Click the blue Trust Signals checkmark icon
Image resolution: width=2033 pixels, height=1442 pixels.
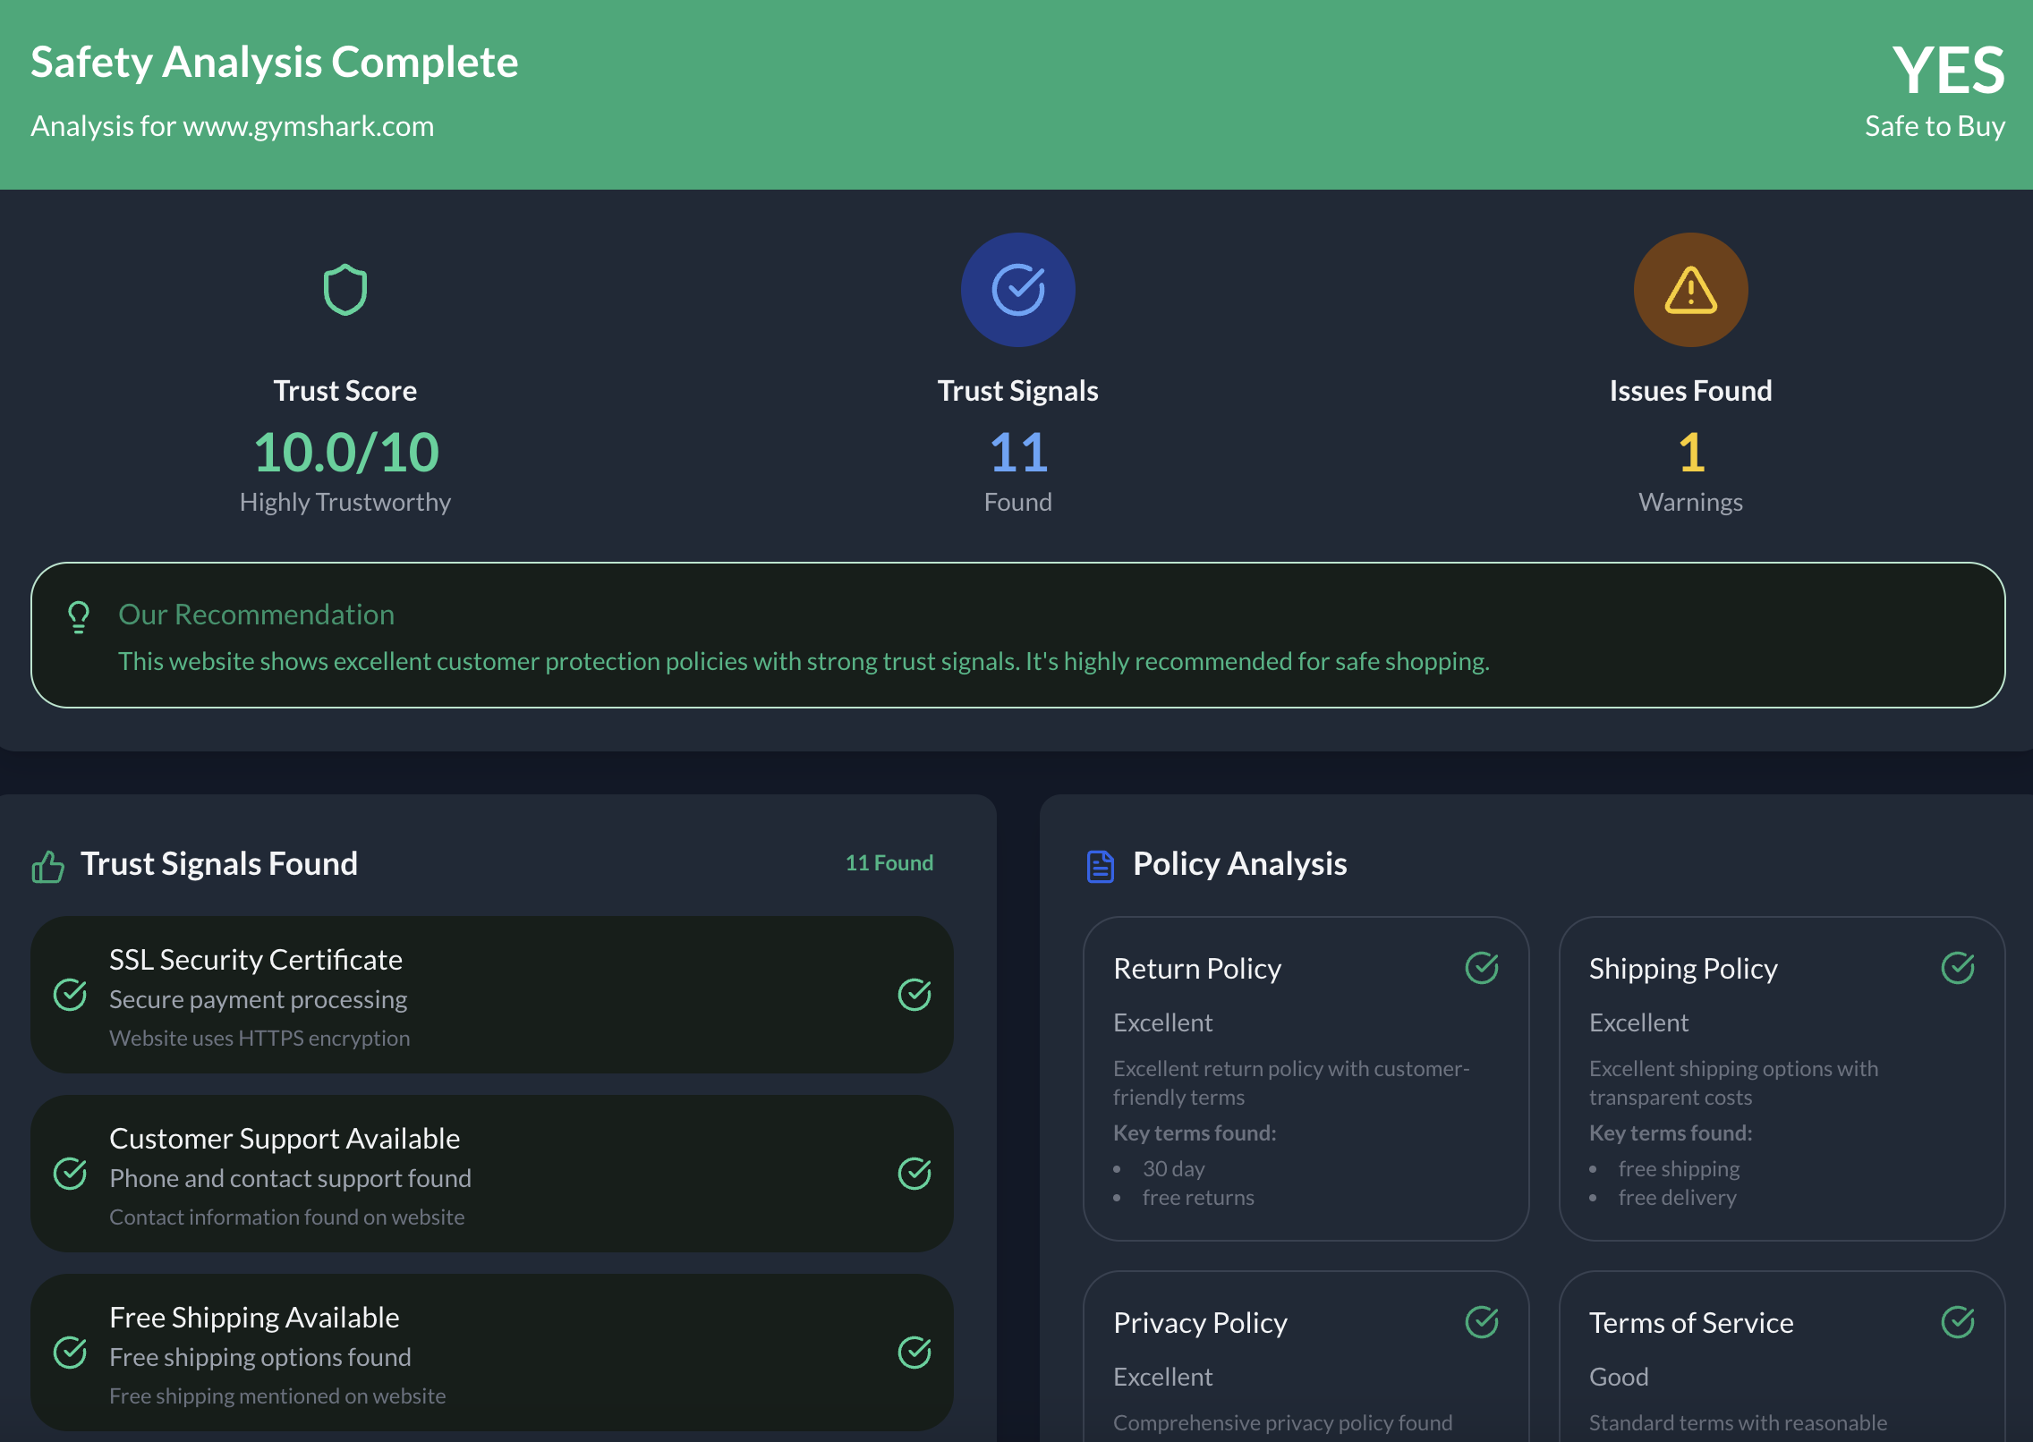(x=1017, y=290)
